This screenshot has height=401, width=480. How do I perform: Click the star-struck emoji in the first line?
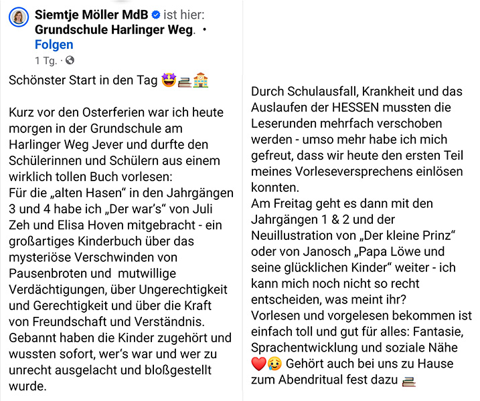(169, 80)
